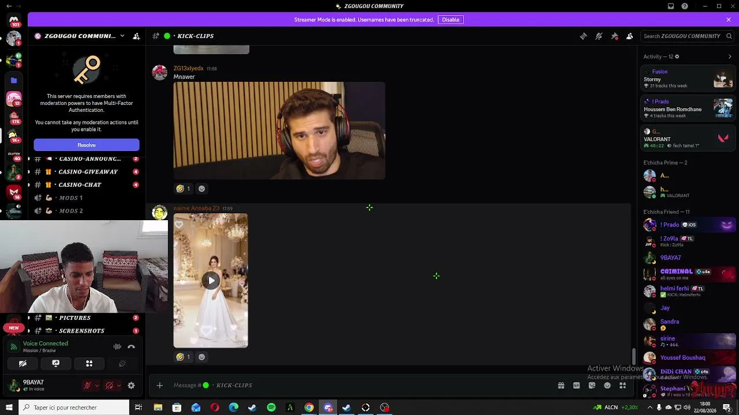Select the CASINO-CHAT channel

87,184
